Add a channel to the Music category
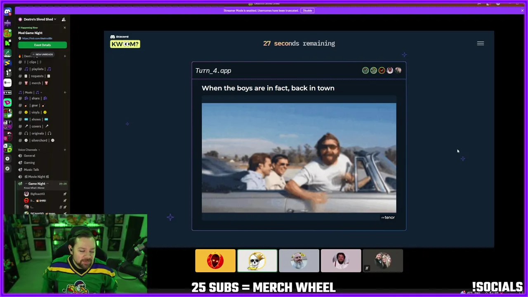Viewport: 528px width, 297px height. click(65, 92)
